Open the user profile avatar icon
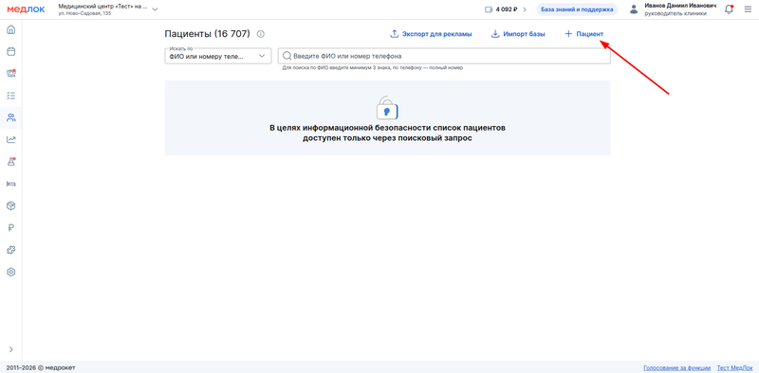Image resolution: width=759 pixels, height=373 pixels. (x=633, y=9)
